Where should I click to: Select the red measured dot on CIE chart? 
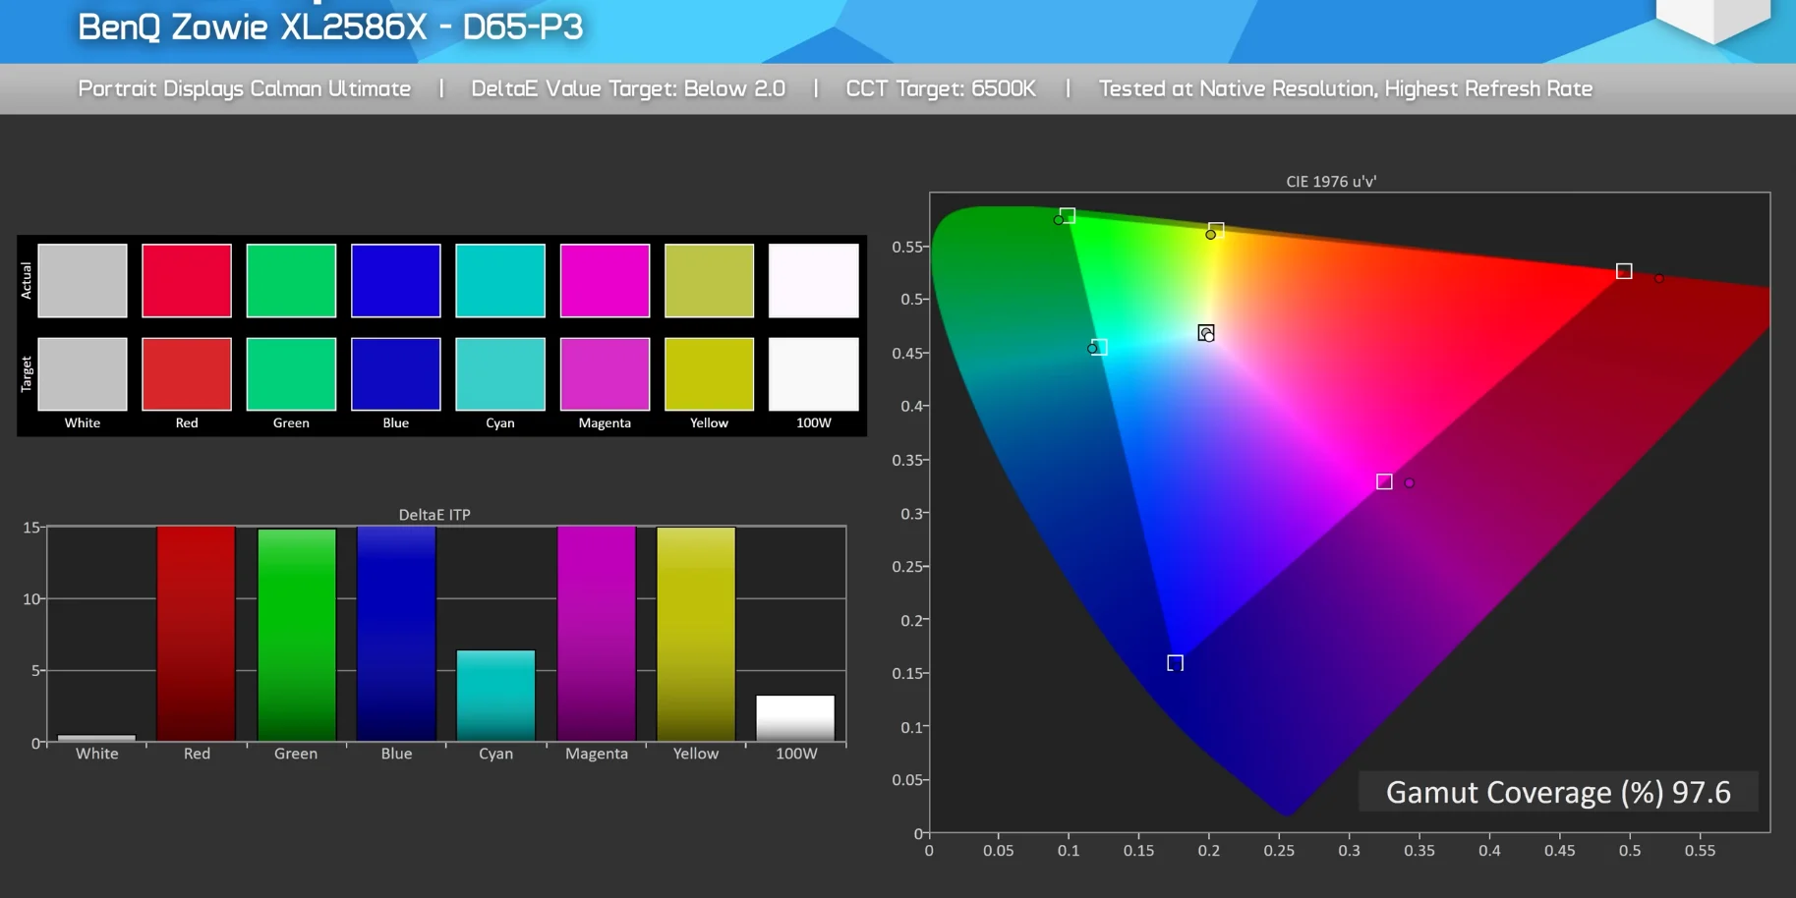[x=1658, y=279]
